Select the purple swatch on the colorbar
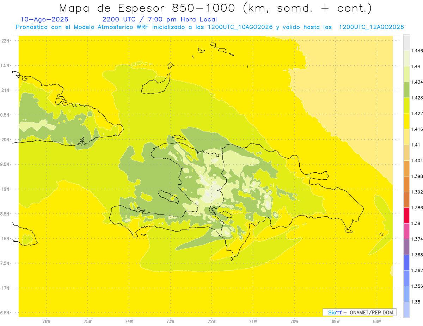Viewport: 423px width, 326px height. (406, 247)
